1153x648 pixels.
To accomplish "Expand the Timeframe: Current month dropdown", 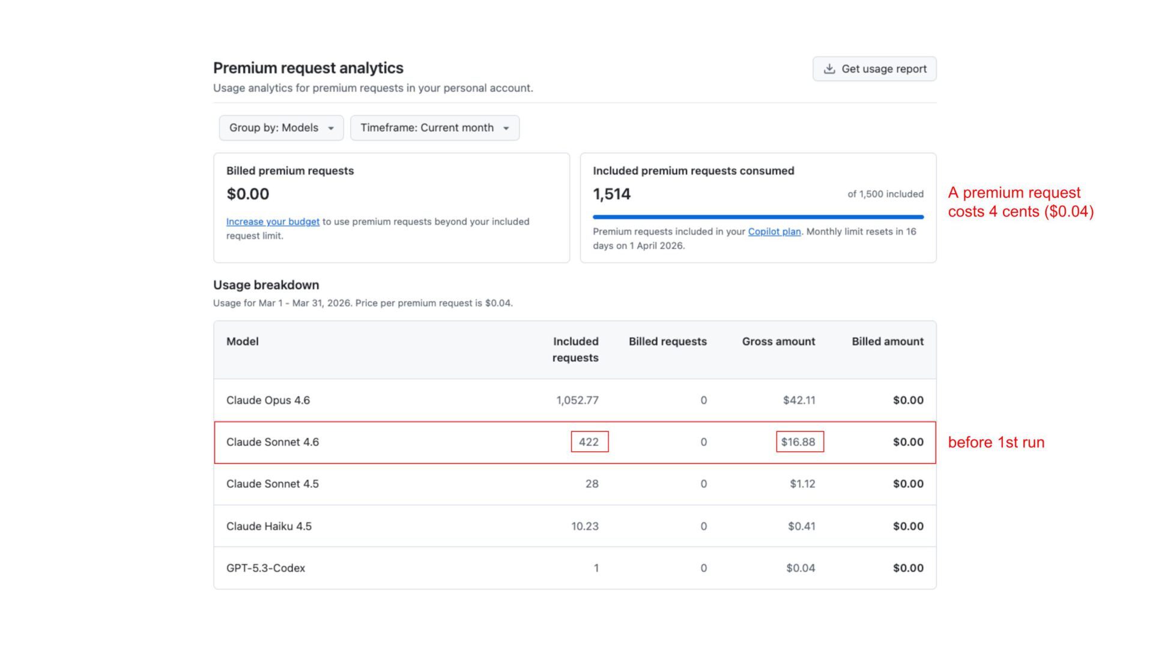I will tap(434, 128).
